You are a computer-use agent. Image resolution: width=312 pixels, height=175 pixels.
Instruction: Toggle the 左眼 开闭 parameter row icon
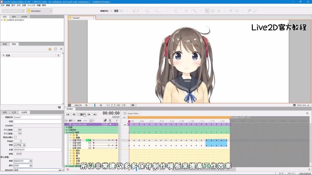68,140
